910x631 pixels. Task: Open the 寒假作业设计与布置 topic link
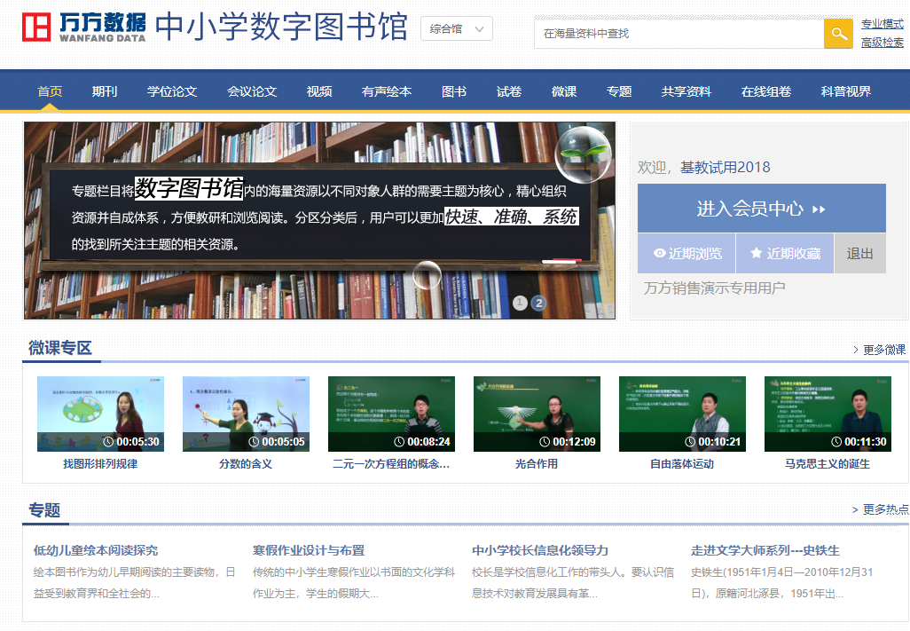tap(309, 550)
